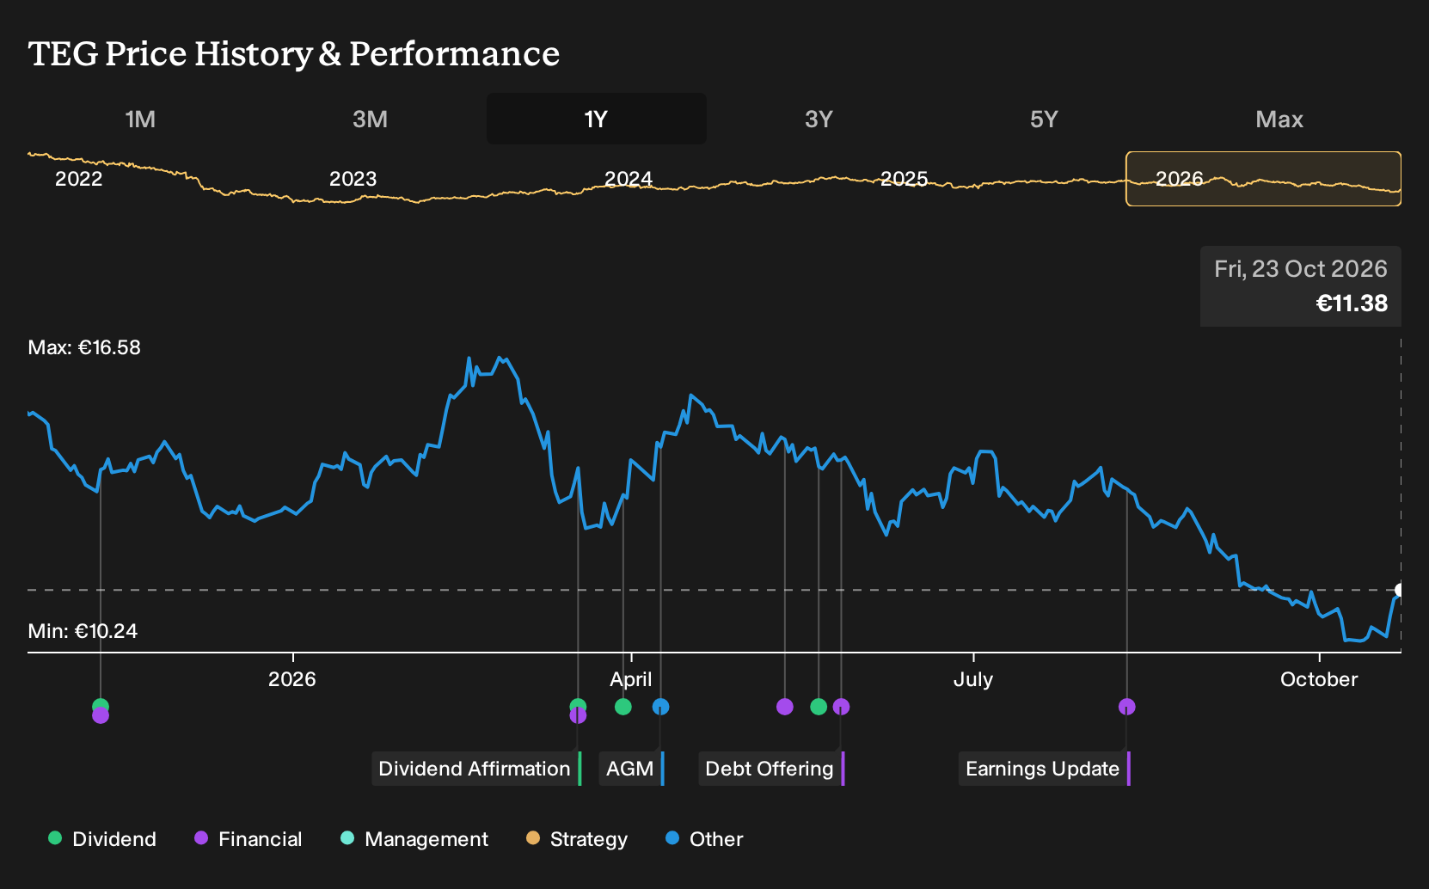The image size is (1429, 889).
Task: Select purple marker linked to Debt Offering
Action: coord(841,707)
